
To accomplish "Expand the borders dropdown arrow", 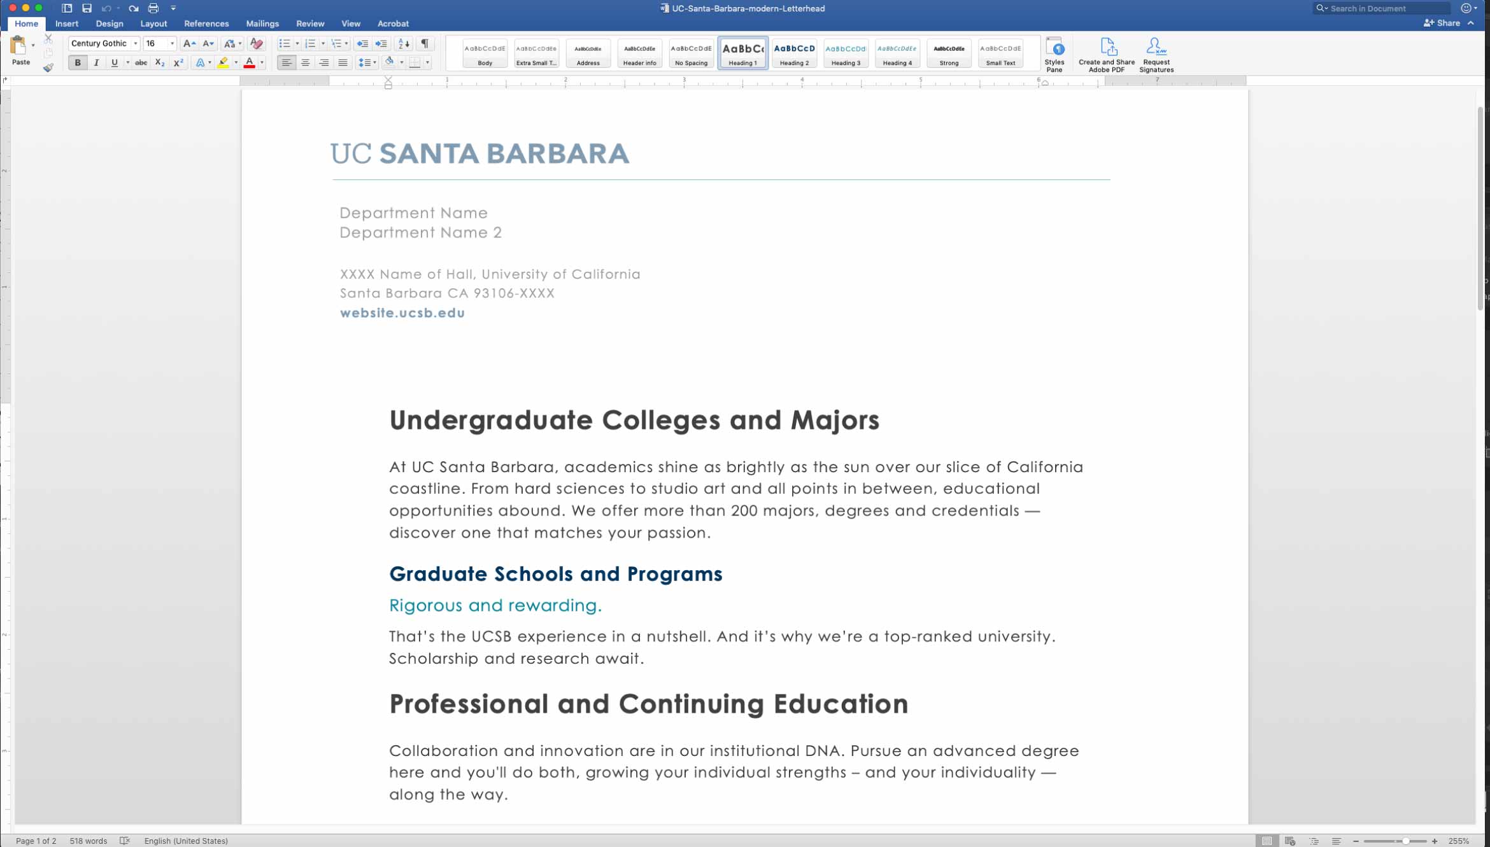I will (x=427, y=62).
